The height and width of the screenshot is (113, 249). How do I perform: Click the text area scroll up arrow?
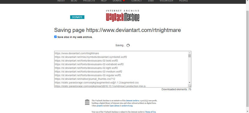coord(190,53)
